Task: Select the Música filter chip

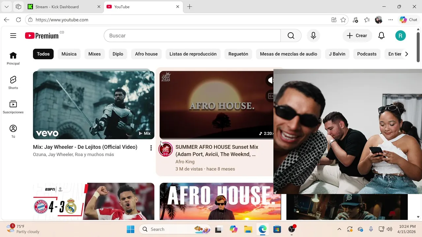Action: coord(69,54)
